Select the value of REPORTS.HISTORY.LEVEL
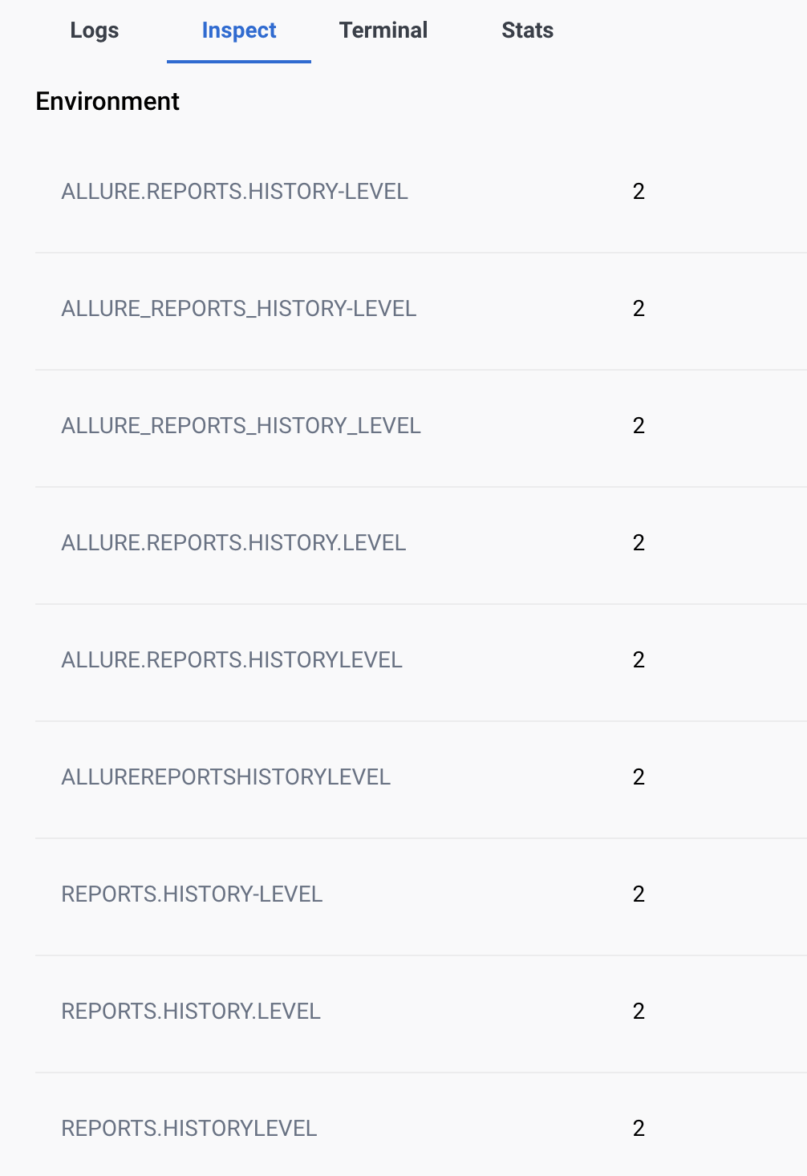 pos(639,1012)
